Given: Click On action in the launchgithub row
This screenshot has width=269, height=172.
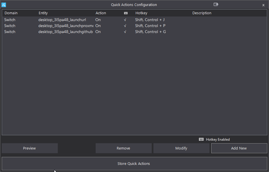Looking at the screenshot, I should pos(98,32).
